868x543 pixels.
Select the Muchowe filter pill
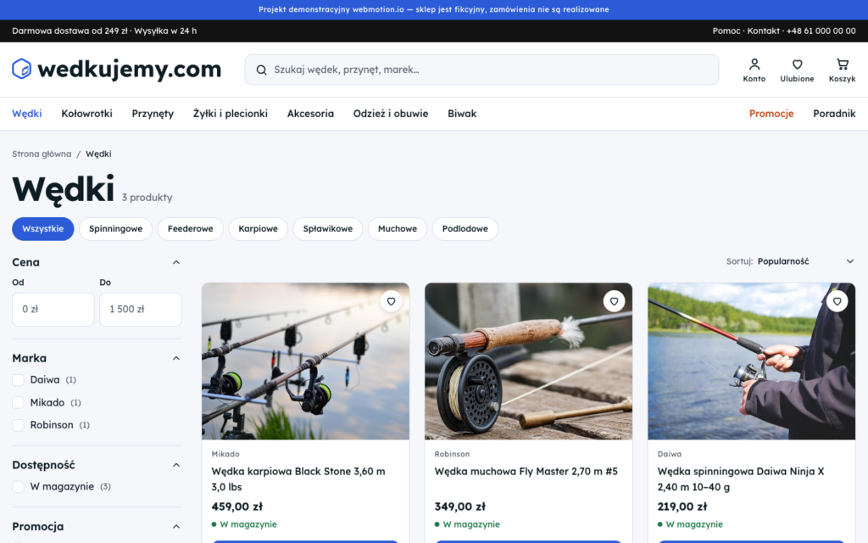coord(398,229)
